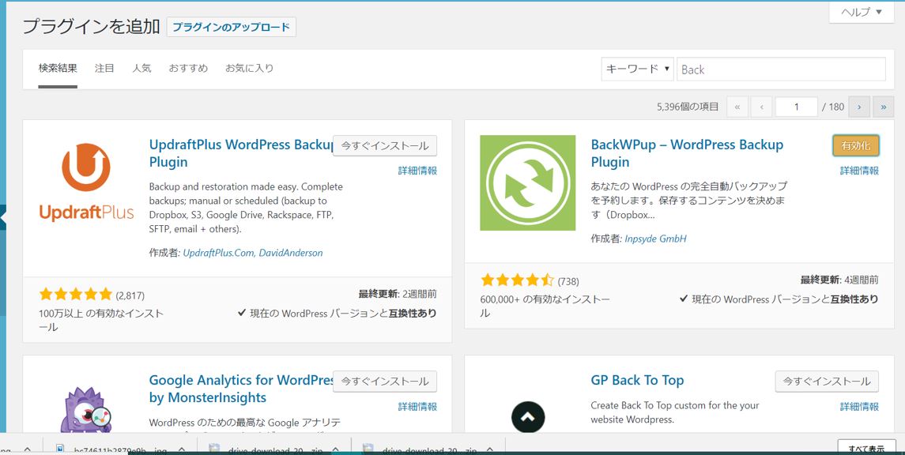This screenshot has width=905, height=455.
Task: Click すべて表示 in the downloads bar
Action: 866,449
